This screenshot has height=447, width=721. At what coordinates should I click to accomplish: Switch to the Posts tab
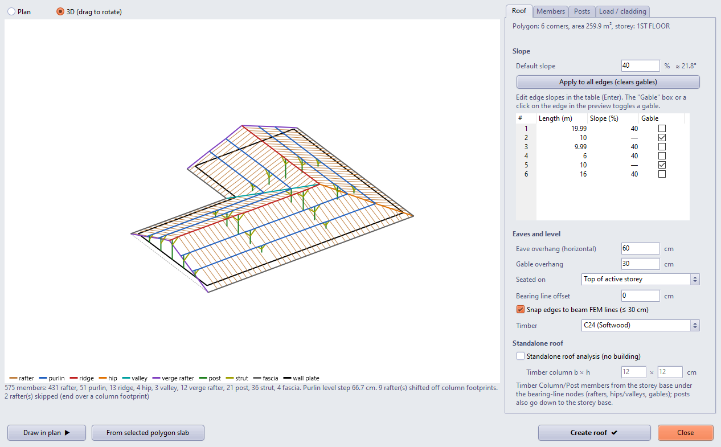pos(582,11)
